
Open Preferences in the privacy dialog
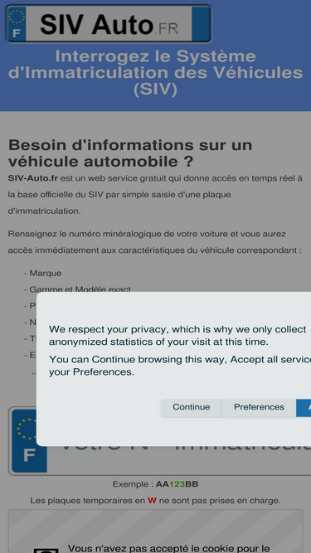pos(259,407)
